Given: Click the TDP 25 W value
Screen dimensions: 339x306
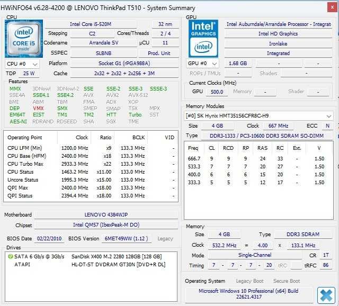Looking at the screenshot, I should click(x=29, y=74).
